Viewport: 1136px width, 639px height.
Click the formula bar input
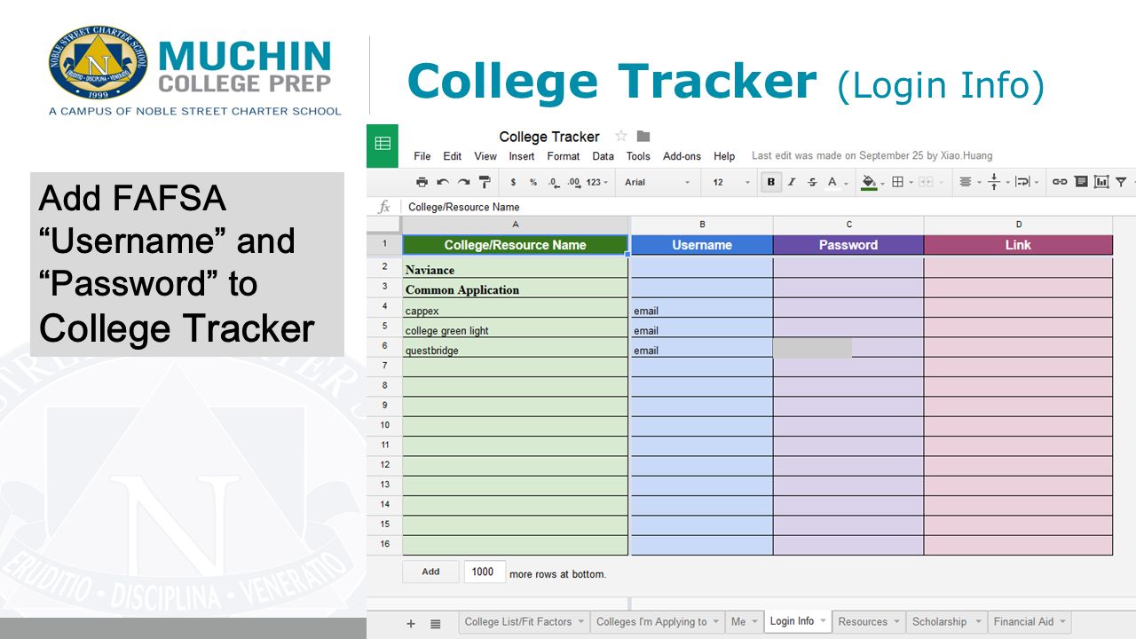pos(768,207)
